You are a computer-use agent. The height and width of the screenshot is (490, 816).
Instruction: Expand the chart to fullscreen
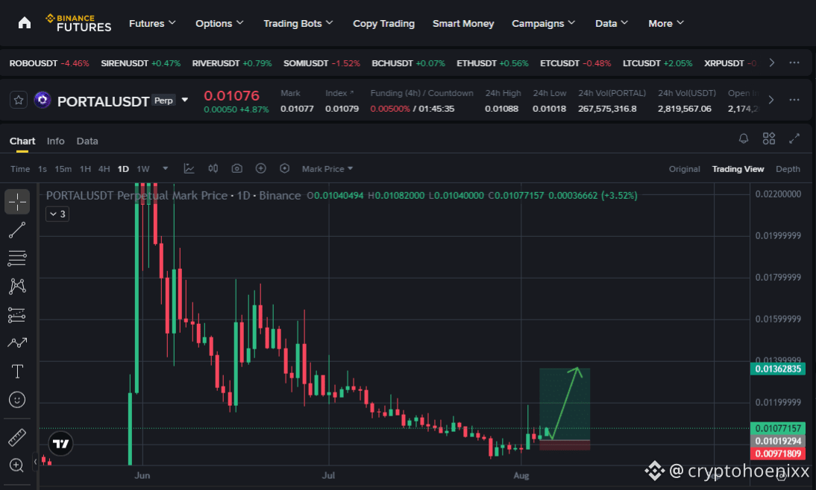(794, 139)
